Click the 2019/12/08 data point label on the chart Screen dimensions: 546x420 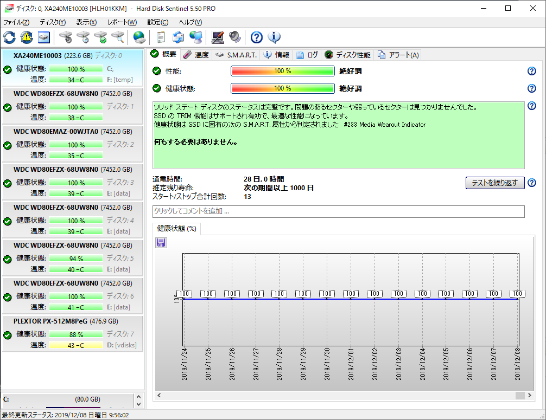(517, 294)
